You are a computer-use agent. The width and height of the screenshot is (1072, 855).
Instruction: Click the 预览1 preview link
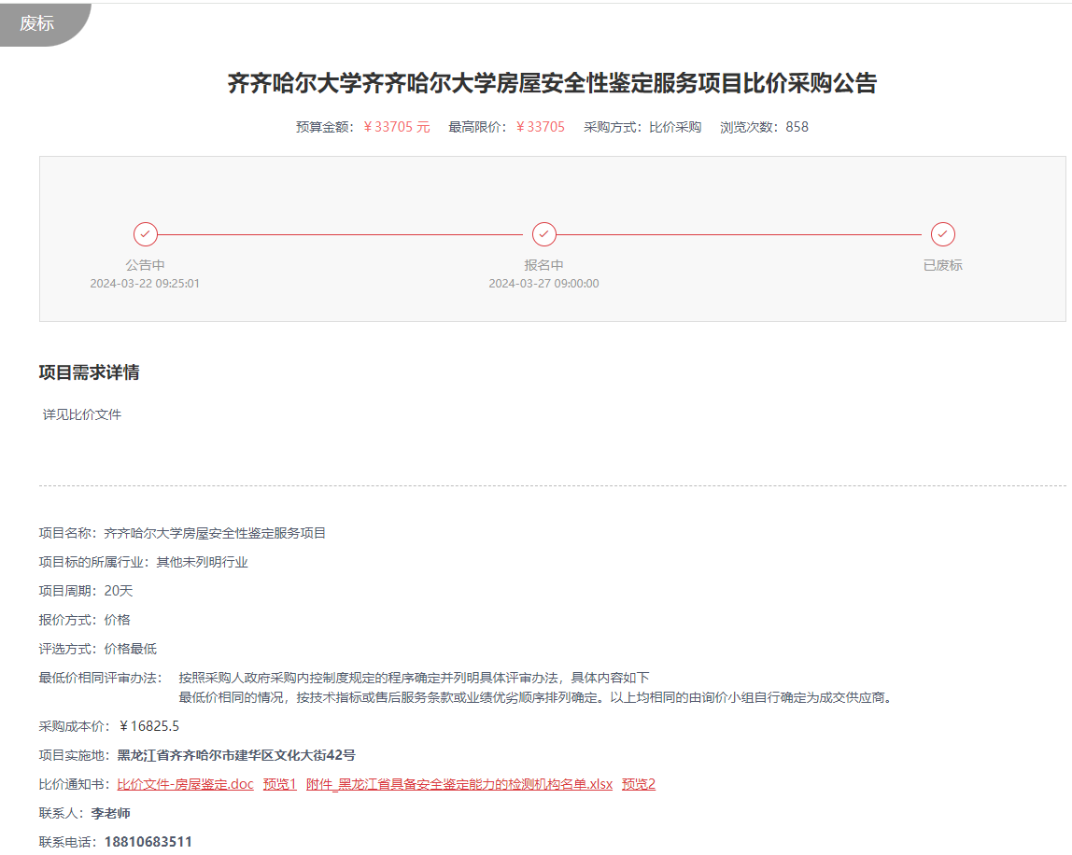click(x=279, y=784)
